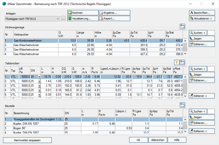Click the Abbrechen cancel button
219x145 pixels.
(x=158, y=140)
